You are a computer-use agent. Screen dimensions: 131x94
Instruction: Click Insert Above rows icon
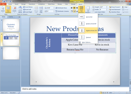tap(20, 9)
